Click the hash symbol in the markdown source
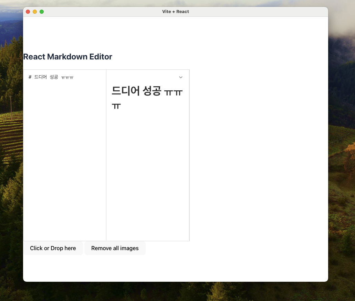 point(30,77)
